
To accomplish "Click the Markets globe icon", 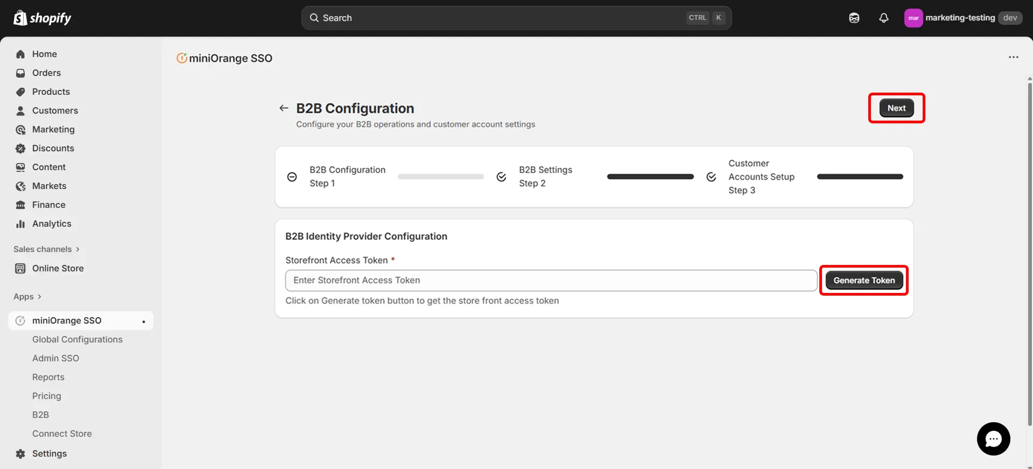I will tap(20, 186).
